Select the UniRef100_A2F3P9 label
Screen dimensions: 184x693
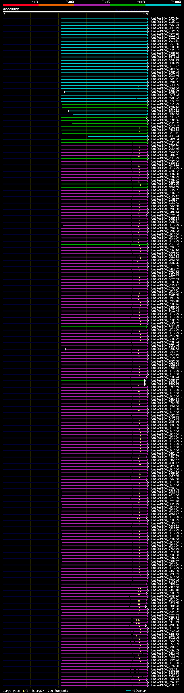(x=165, y=158)
